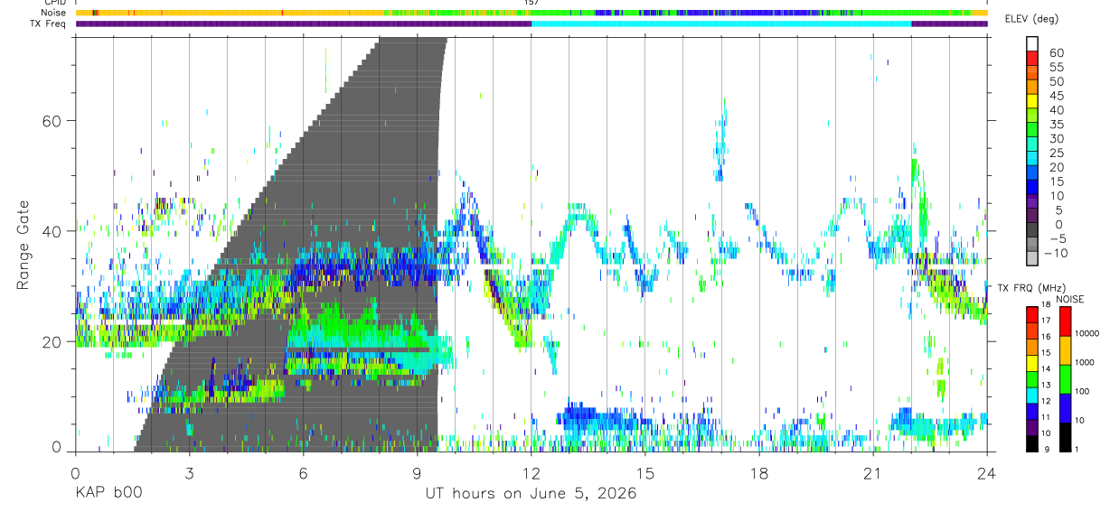
Task: Click the cyan section of the TX Freq strip
Action: pyautogui.click(x=721, y=23)
